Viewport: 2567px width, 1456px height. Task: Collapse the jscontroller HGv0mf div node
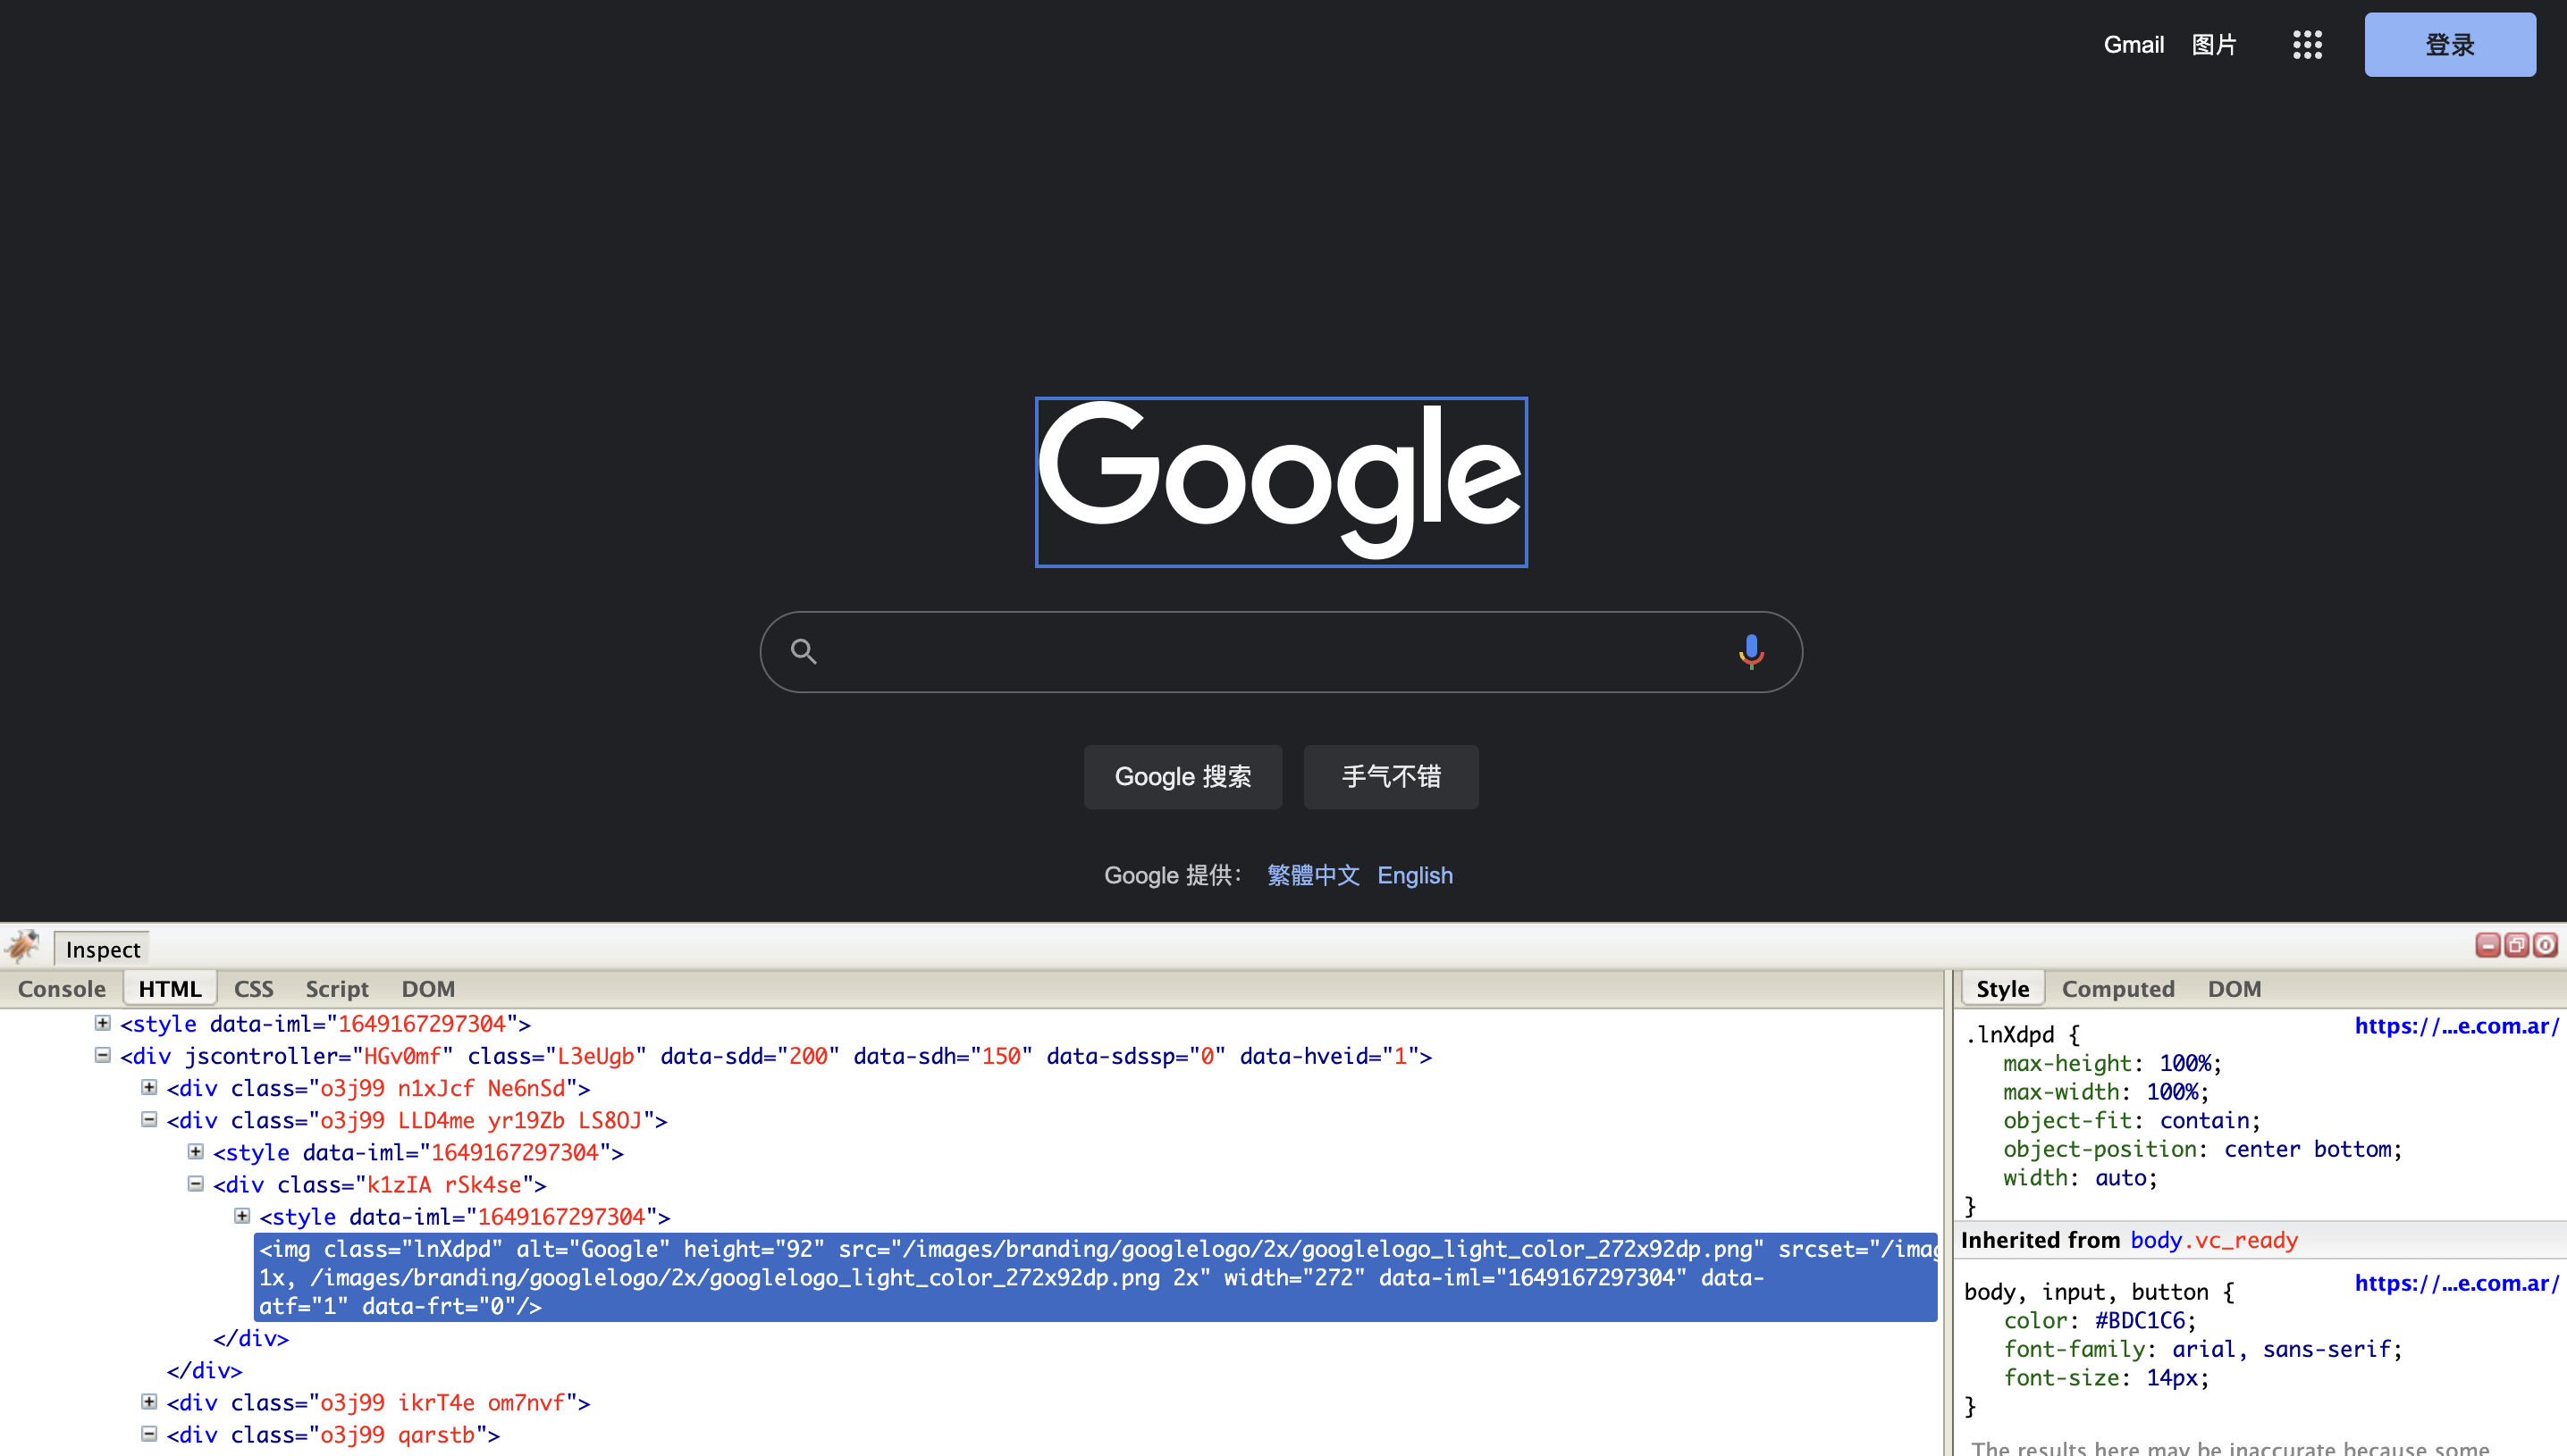pos(102,1055)
